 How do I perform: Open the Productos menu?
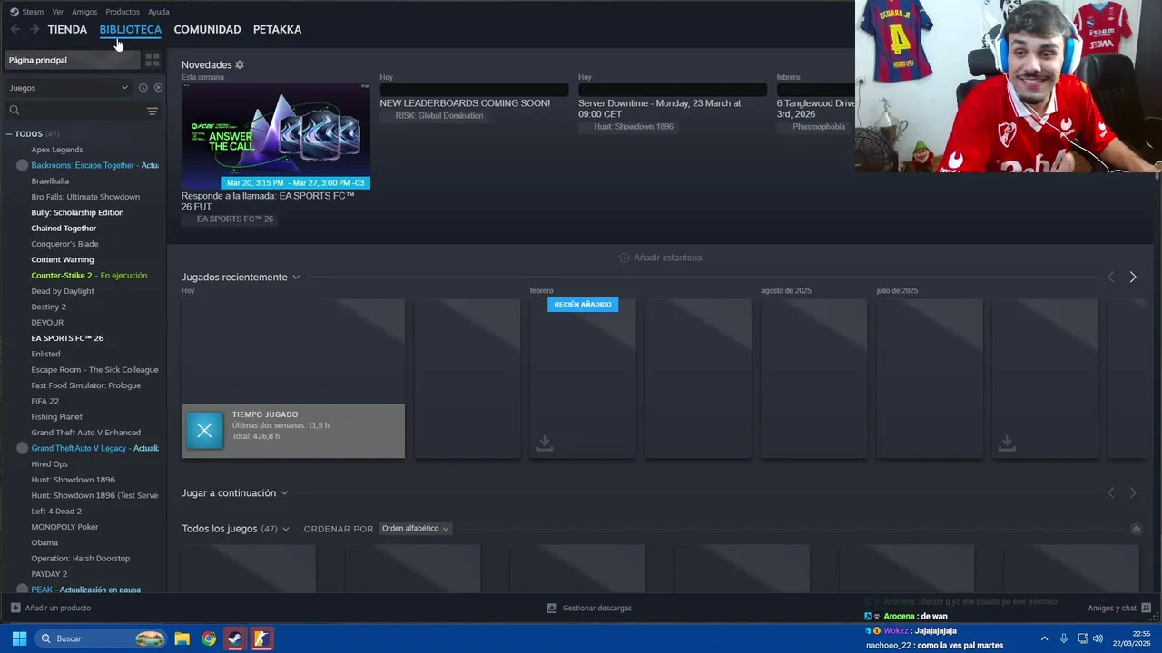[x=123, y=12]
